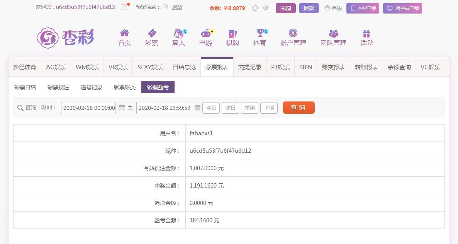Switch to the 沙巴体育 tab
Image resolution: width=458 pixels, height=244 pixels.
[x=25, y=67]
